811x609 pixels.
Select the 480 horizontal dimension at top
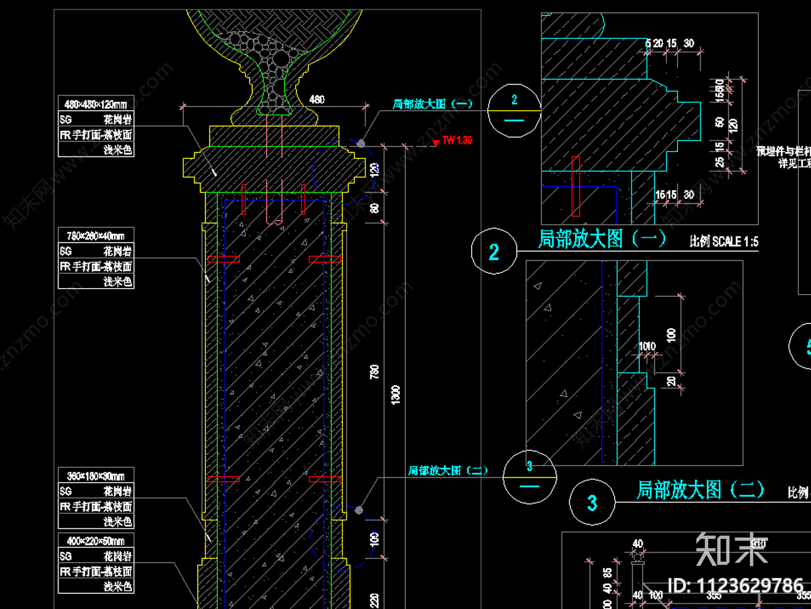pos(317,99)
